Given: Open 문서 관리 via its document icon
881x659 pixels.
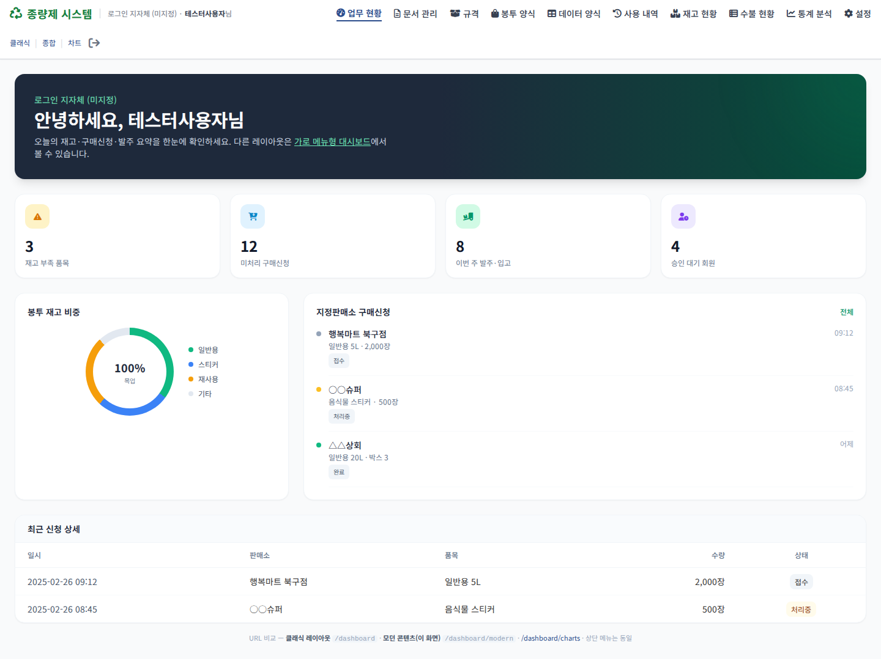Looking at the screenshot, I should pos(398,13).
